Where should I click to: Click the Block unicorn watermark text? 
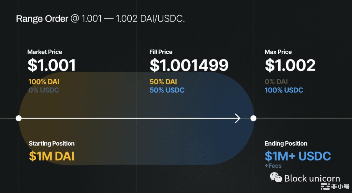click(x=312, y=178)
